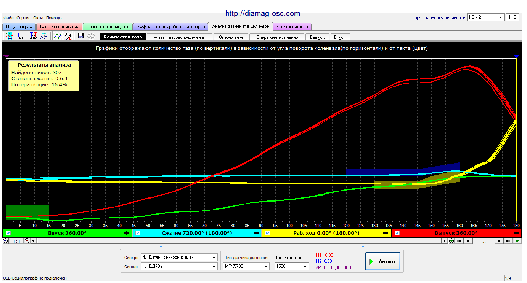Increase the cylinder number stepper
The height and width of the screenshot is (283, 527).
(516, 16)
